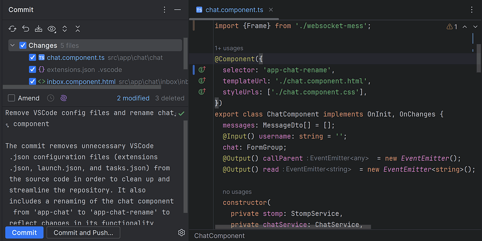
Task: Open the editor tabs options menu
Action: click(472, 10)
